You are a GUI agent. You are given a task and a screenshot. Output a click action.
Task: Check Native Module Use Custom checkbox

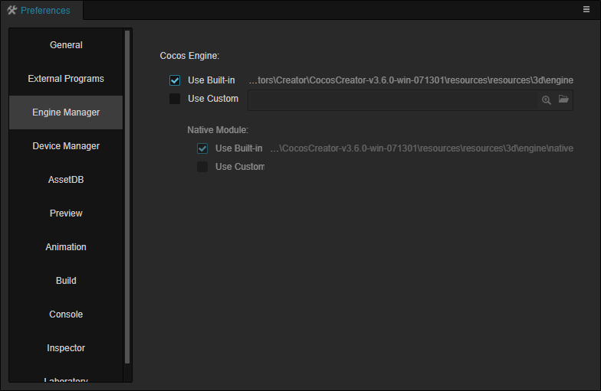click(x=202, y=167)
